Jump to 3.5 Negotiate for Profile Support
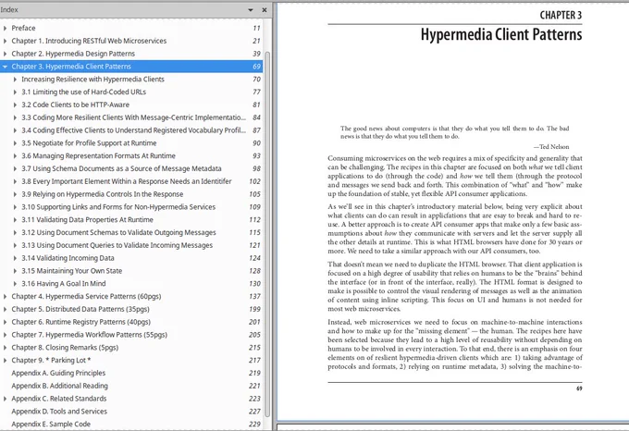 89,143
